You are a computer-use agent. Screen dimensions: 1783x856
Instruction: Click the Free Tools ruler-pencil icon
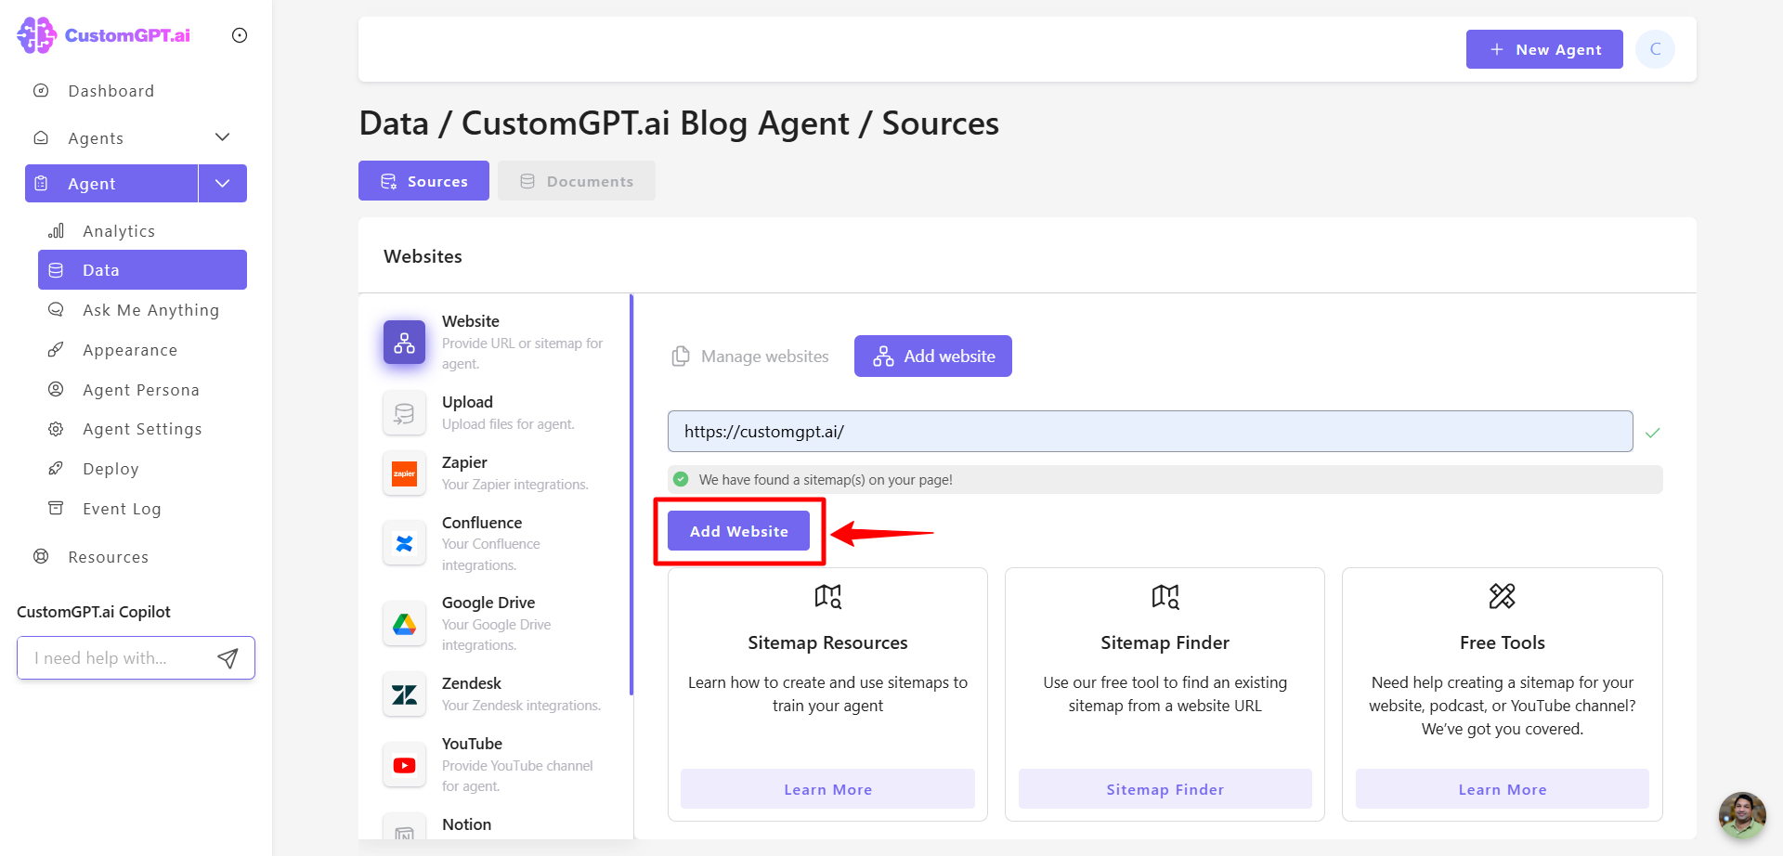coord(1502,596)
